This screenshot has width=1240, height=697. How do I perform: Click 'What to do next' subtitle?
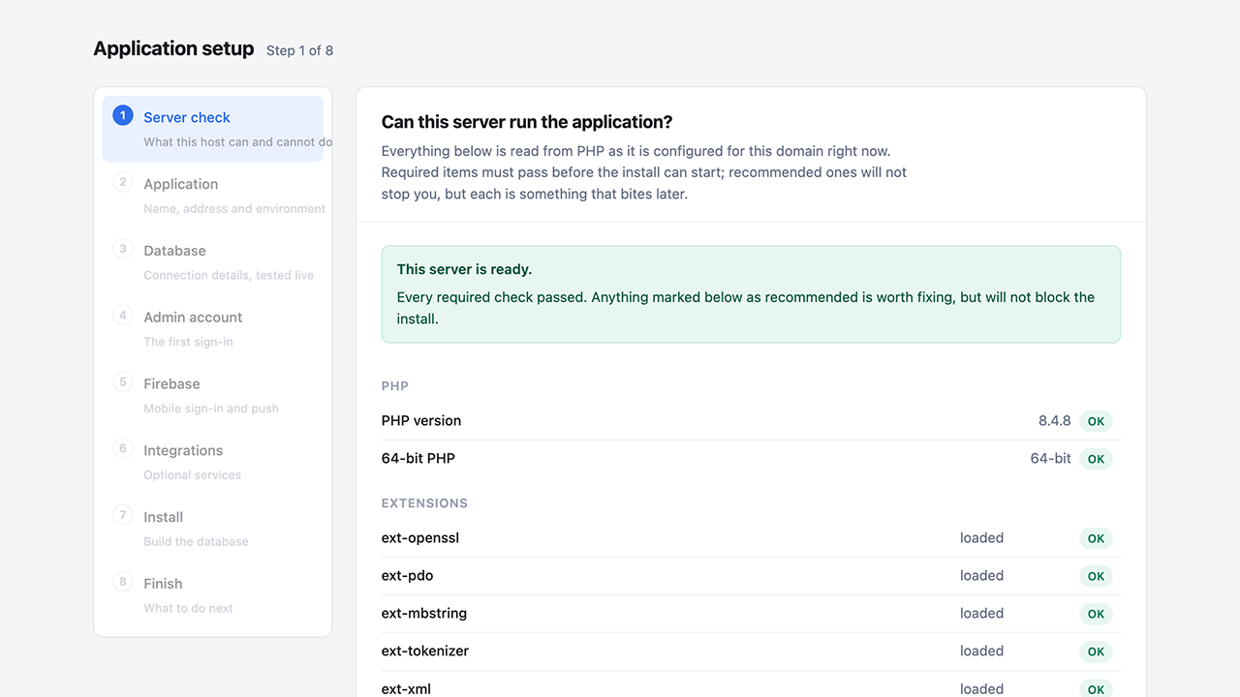pyautogui.click(x=188, y=609)
